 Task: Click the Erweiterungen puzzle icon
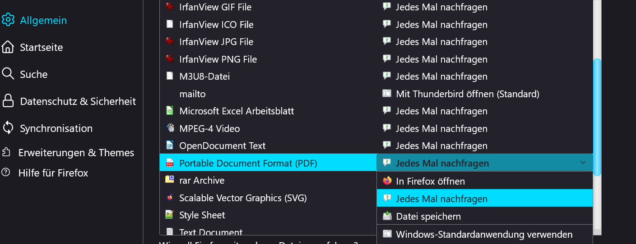[6, 153]
